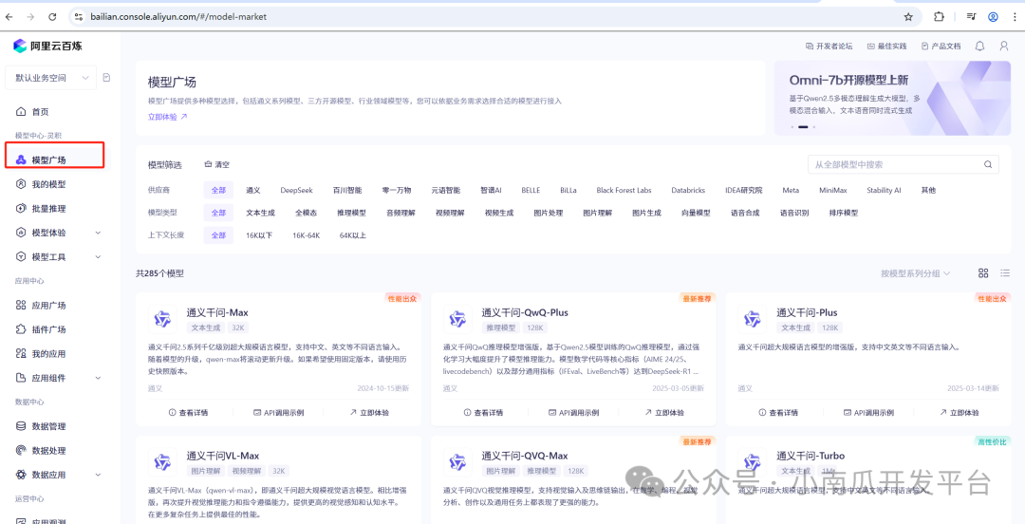Image resolution: width=1025 pixels, height=524 pixels.
Task: Open the Chrome profile avatar
Action: pos(993,16)
